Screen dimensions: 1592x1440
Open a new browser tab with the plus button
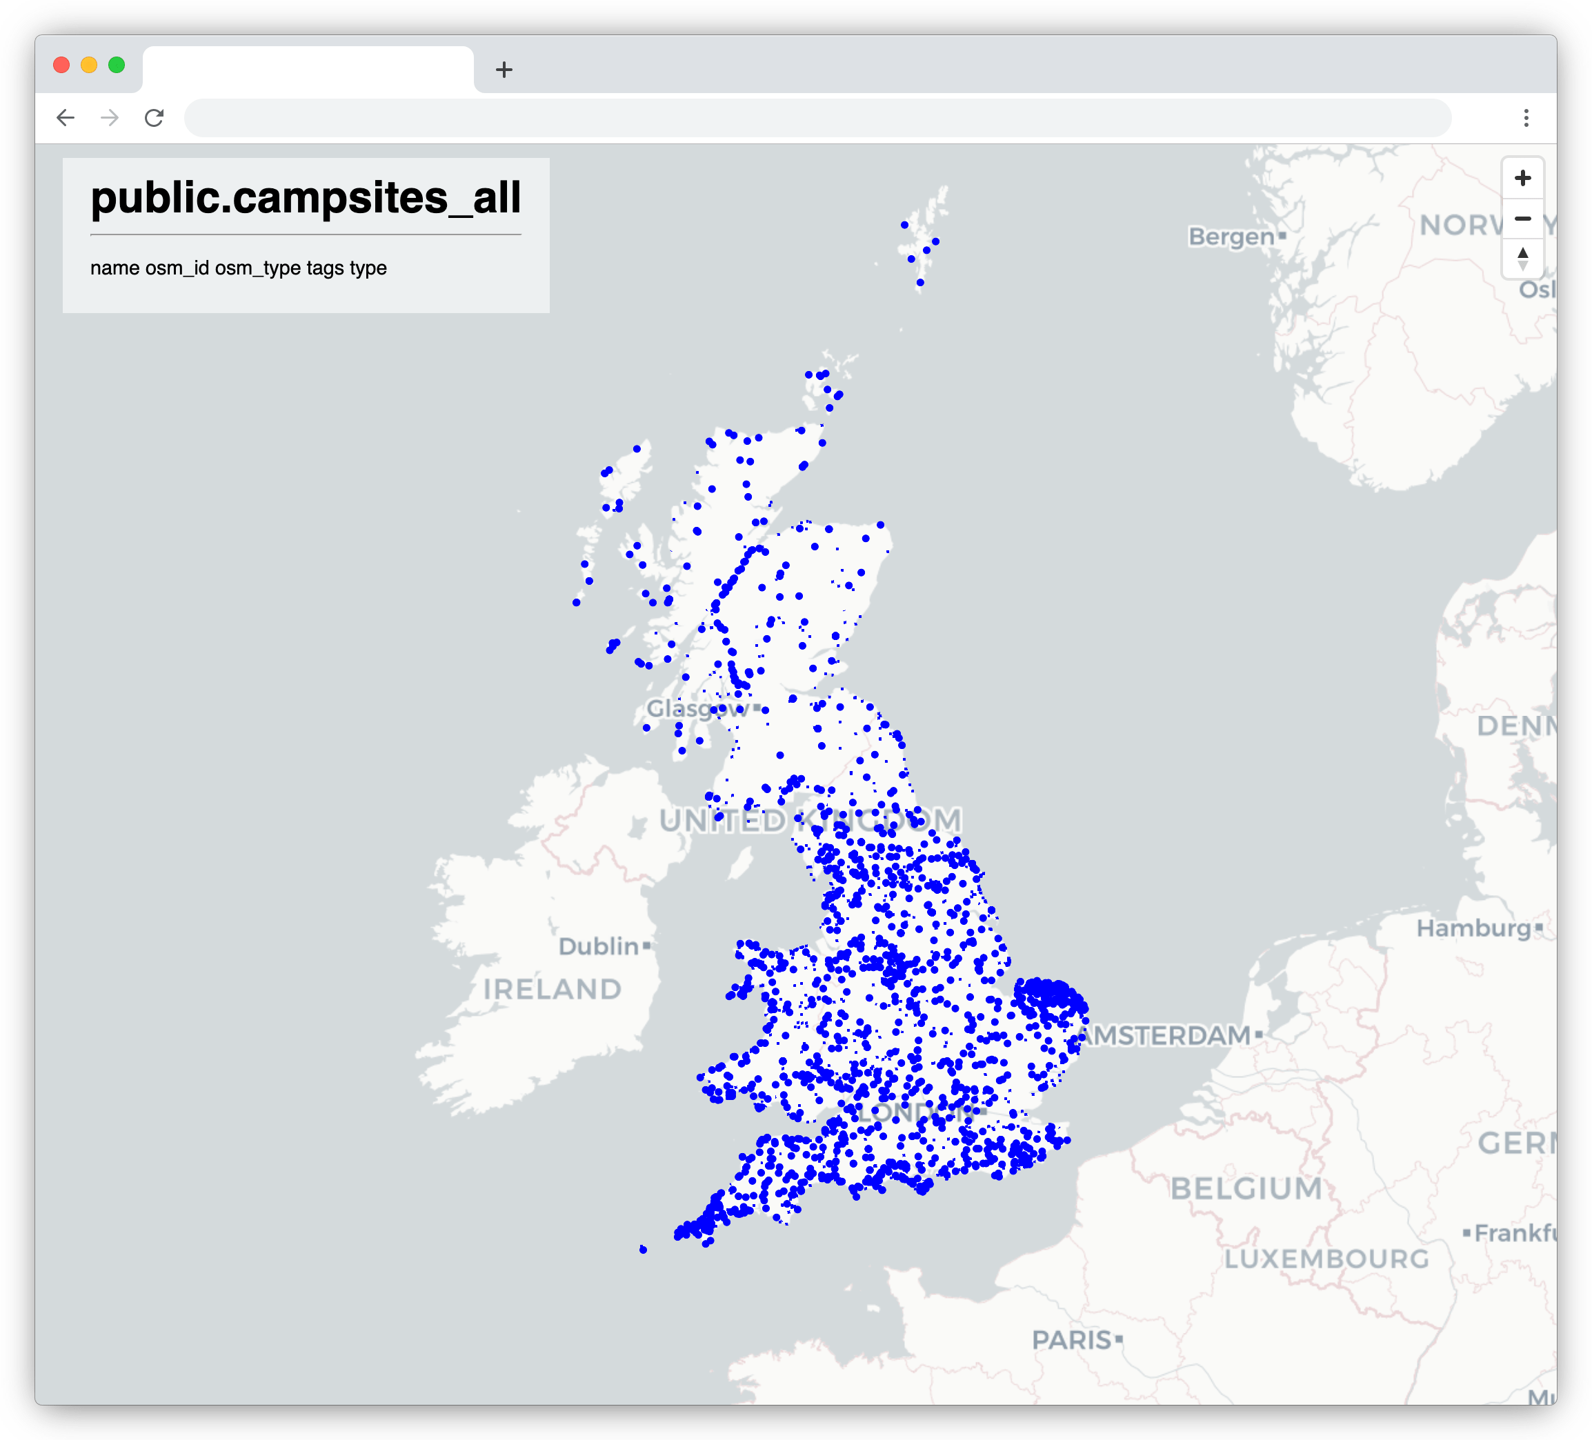[505, 70]
